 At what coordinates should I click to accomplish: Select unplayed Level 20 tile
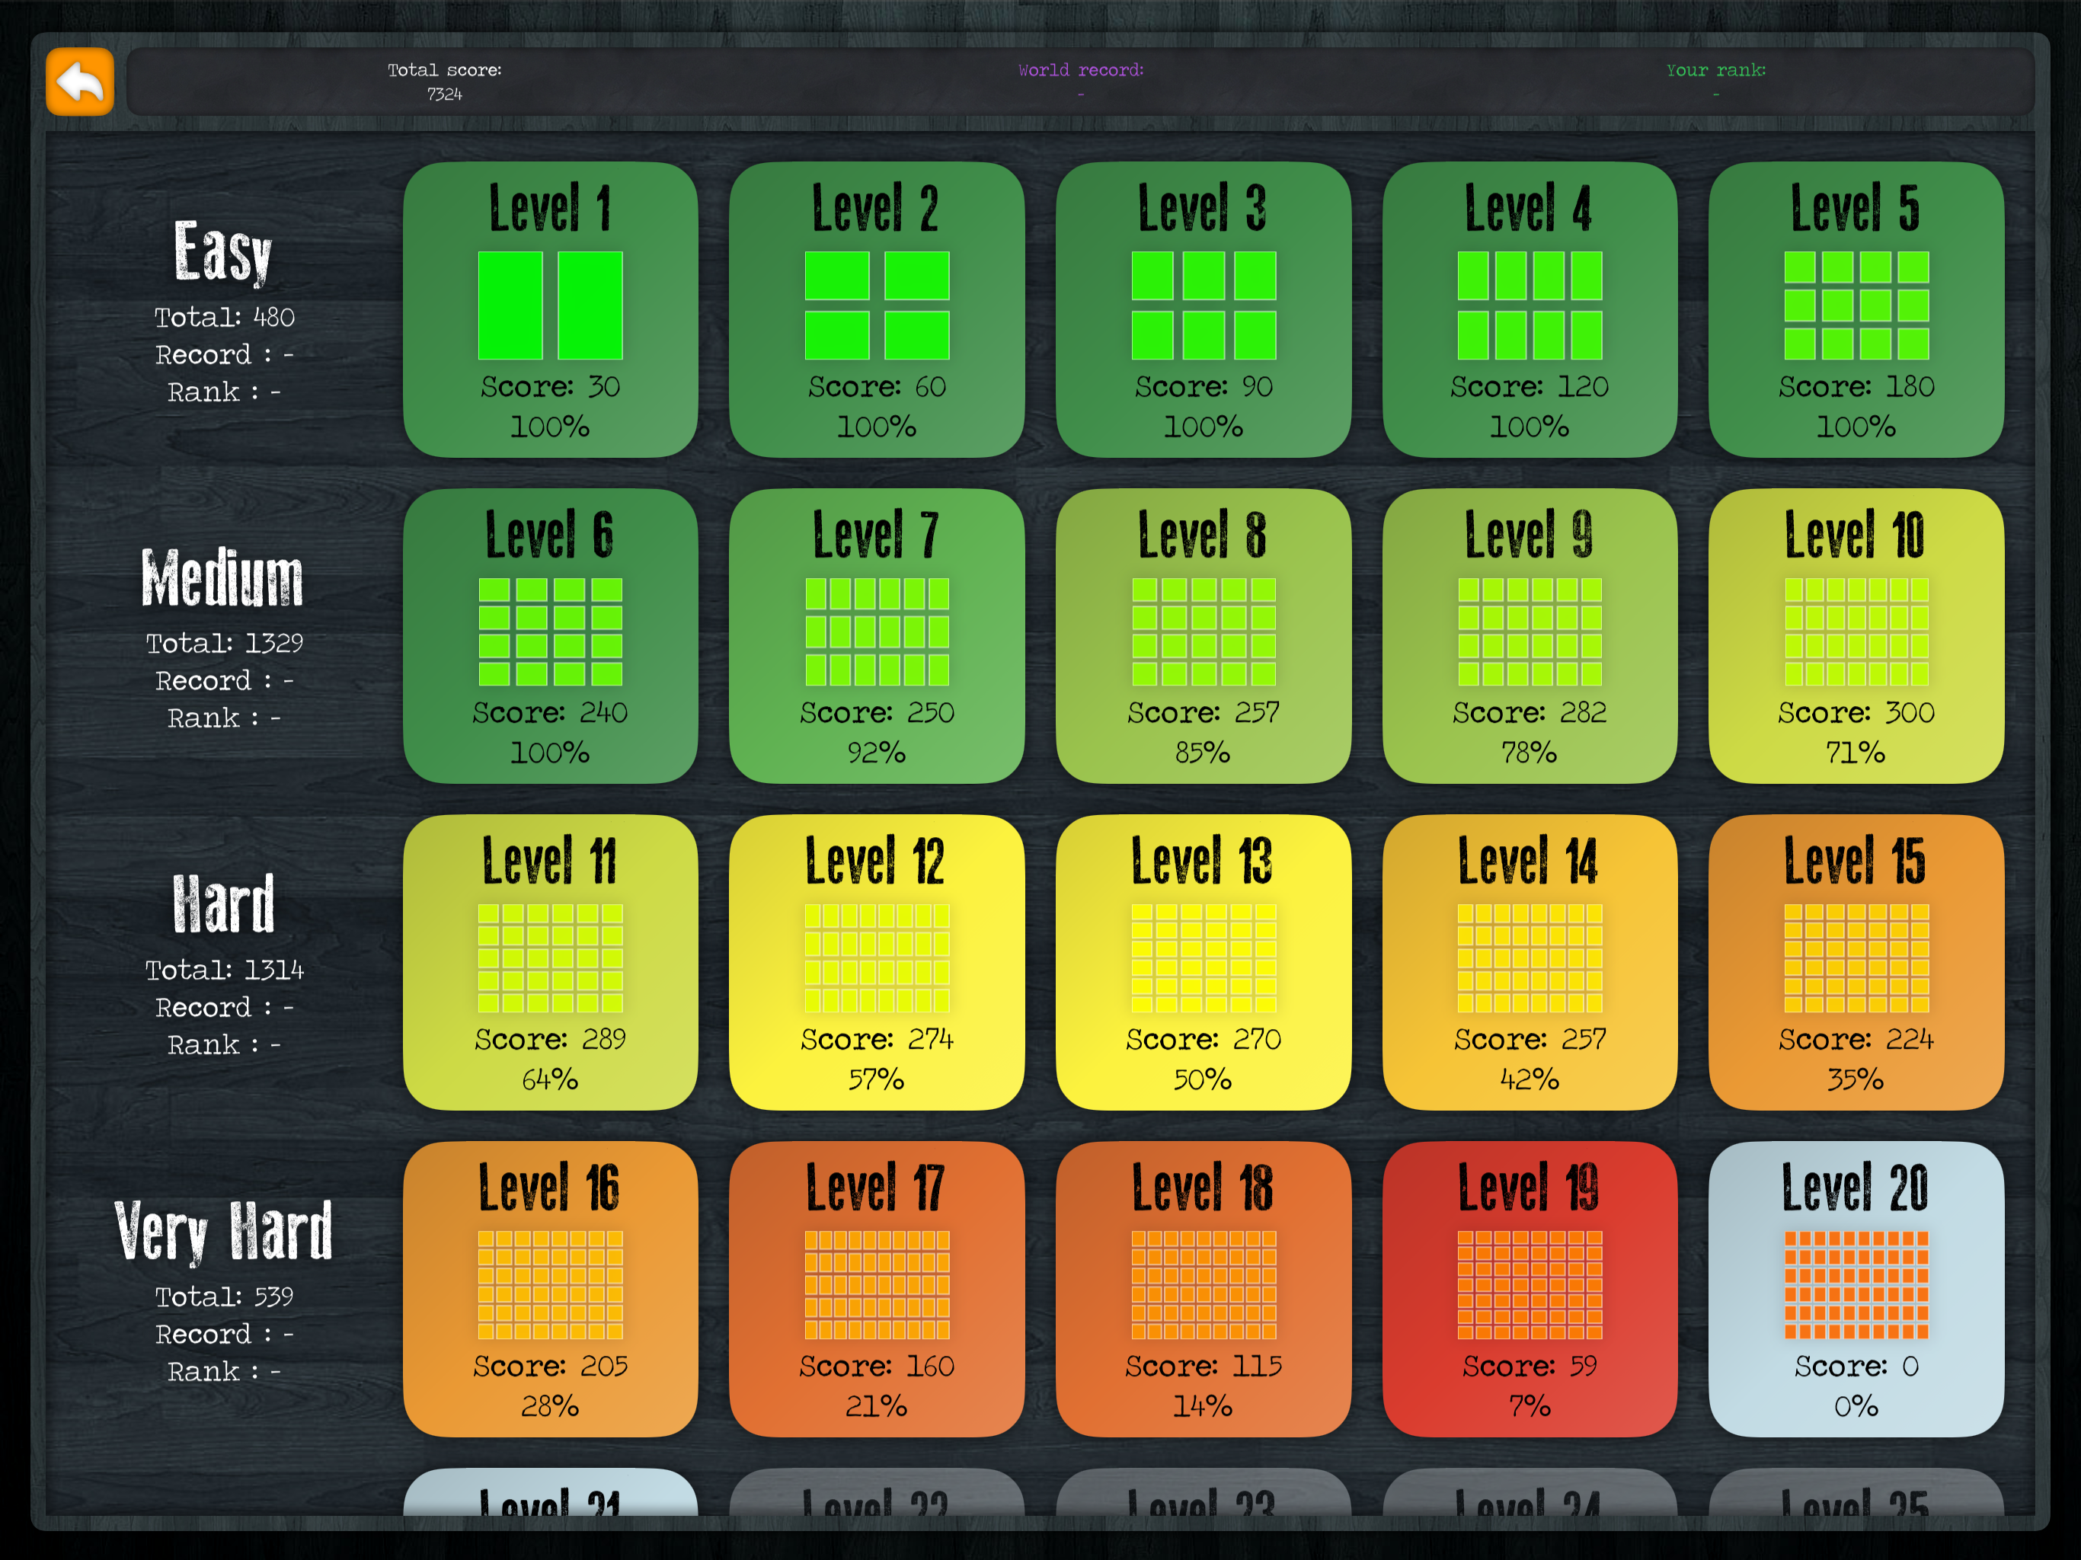point(1856,1289)
